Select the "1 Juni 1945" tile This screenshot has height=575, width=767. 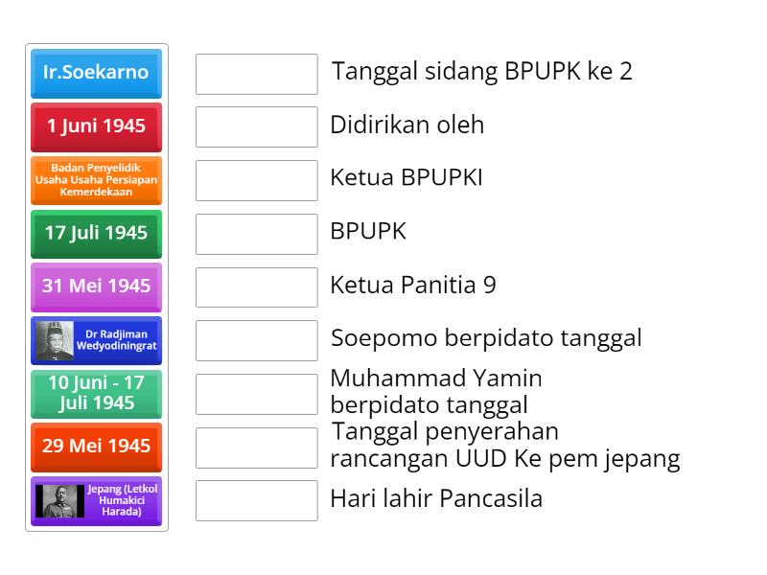click(96, 126)
